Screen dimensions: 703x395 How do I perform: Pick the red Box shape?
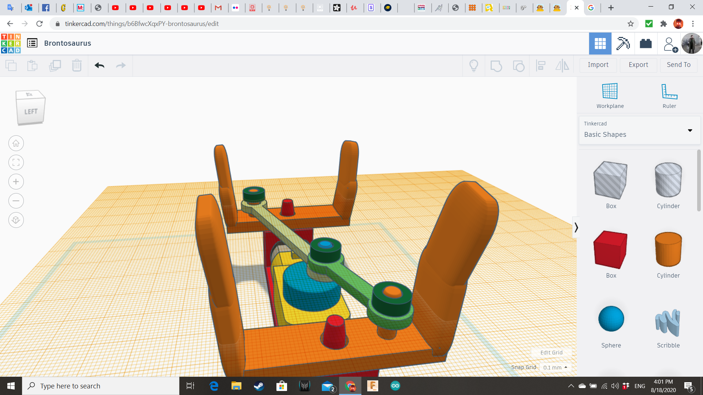(610, 250)
